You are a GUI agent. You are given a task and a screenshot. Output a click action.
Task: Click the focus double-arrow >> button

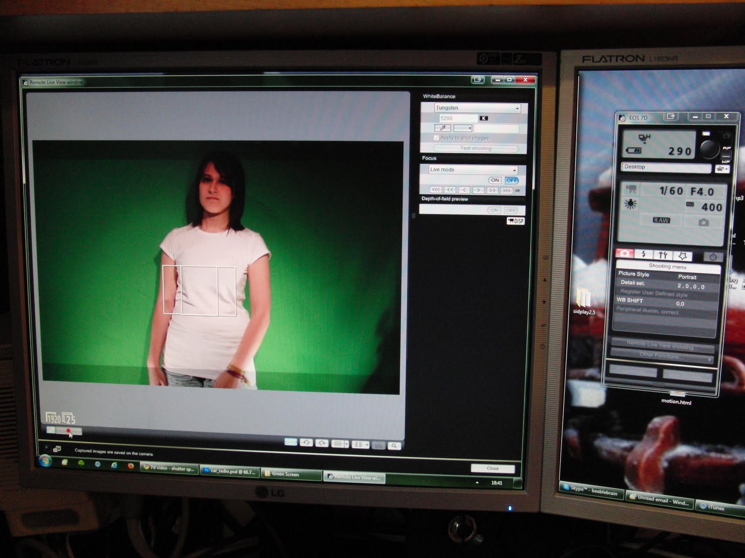point(492,190)
